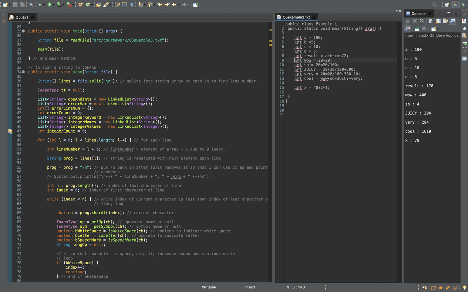Expand the Run button dropdown arrow

(x=54, y=5)
